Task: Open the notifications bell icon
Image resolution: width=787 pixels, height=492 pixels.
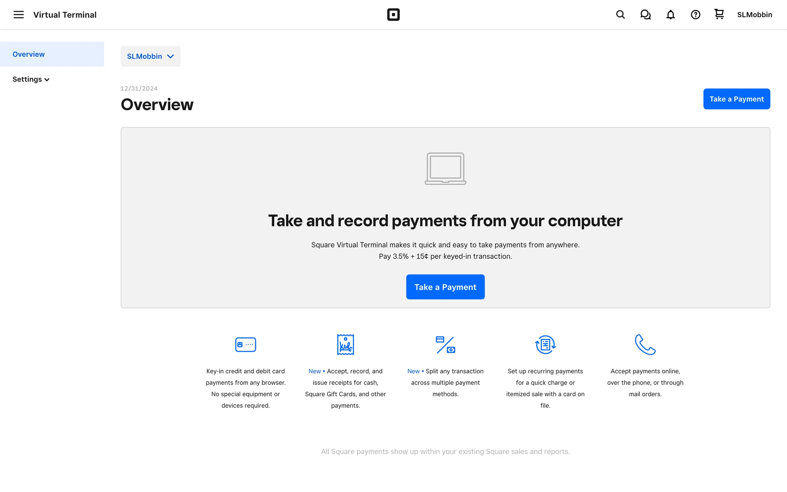Action: point(670,15)
